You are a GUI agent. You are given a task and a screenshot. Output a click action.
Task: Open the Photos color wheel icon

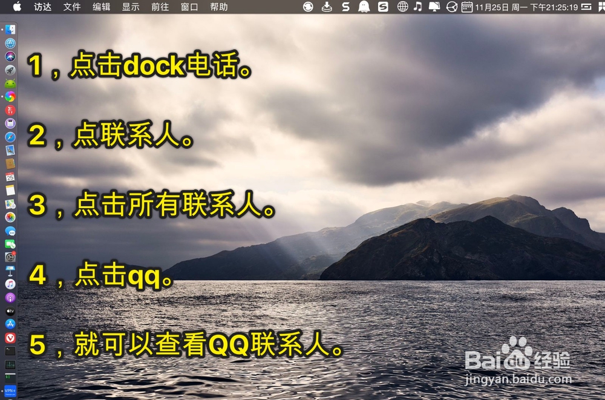(9, 217)
